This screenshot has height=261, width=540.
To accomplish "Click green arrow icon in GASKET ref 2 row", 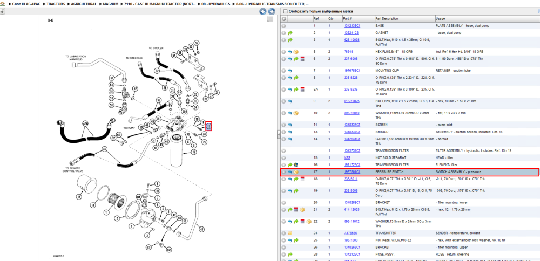I will (290, 33).
